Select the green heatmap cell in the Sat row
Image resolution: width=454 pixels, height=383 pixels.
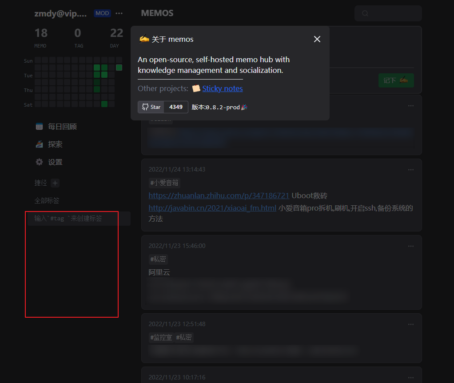click(104, 104)
